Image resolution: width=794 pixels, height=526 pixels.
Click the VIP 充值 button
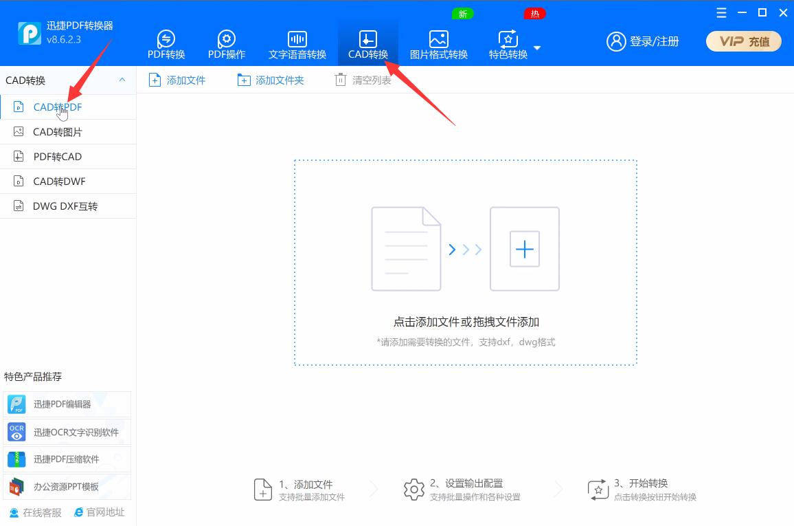click(x=744, y=41)
